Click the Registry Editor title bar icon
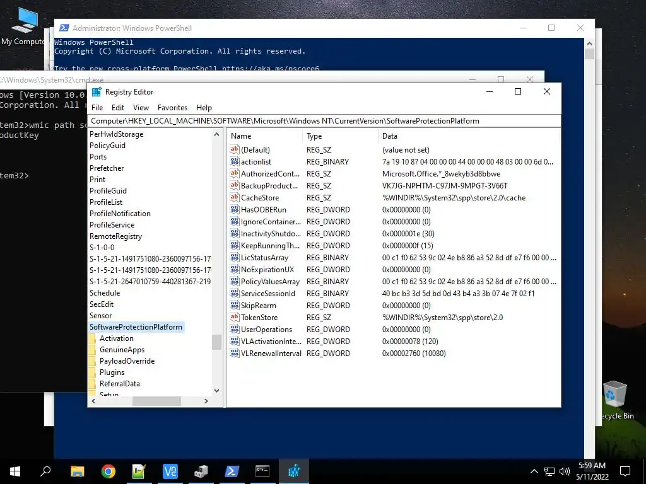This screenshot has width=646, height=484. tap(97, 92)
